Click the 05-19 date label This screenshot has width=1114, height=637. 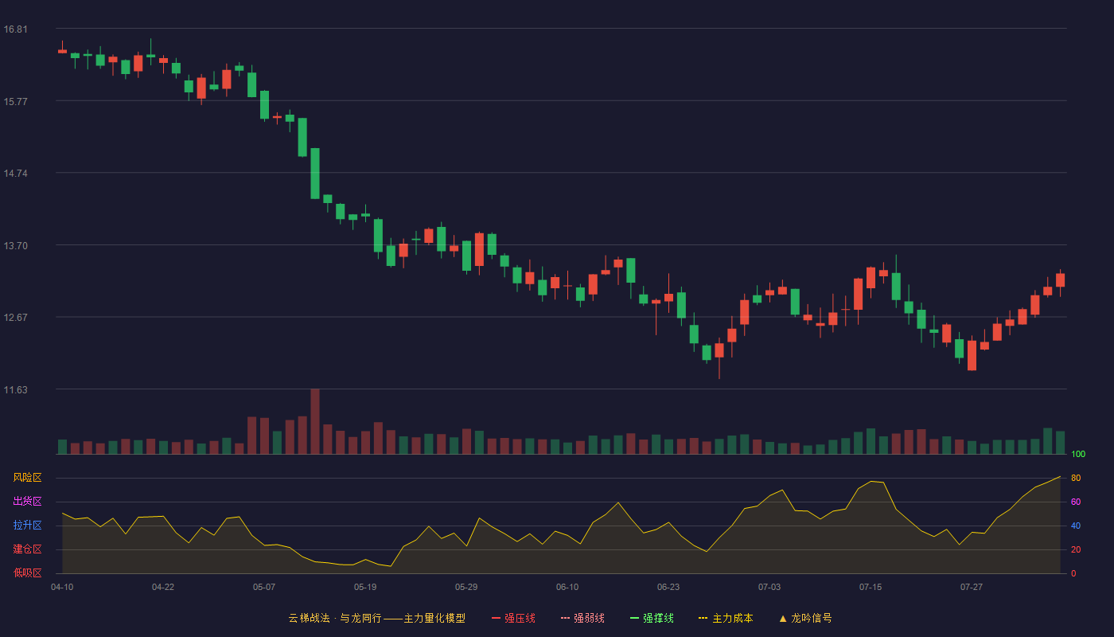[365, 587]
